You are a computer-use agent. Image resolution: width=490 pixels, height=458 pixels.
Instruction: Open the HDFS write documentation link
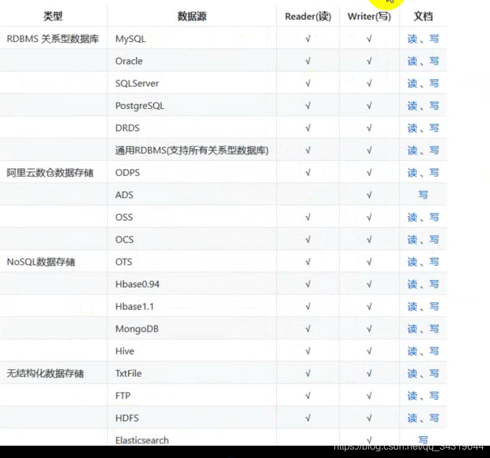(x=434, y=418)
